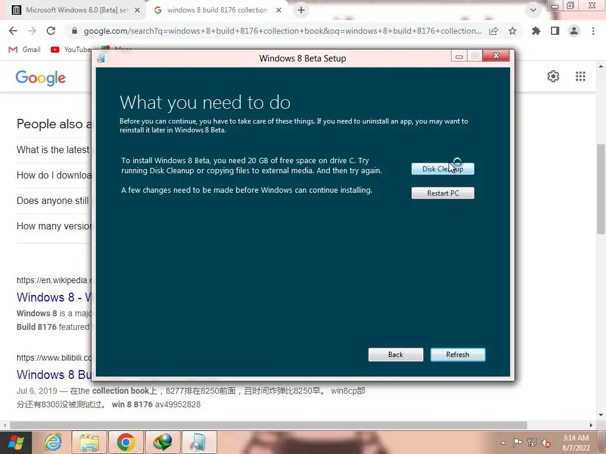Click the scroll up arrow of page scrollbar
The width and height of the screenshot is (606, 454).
tap(601, 66)
